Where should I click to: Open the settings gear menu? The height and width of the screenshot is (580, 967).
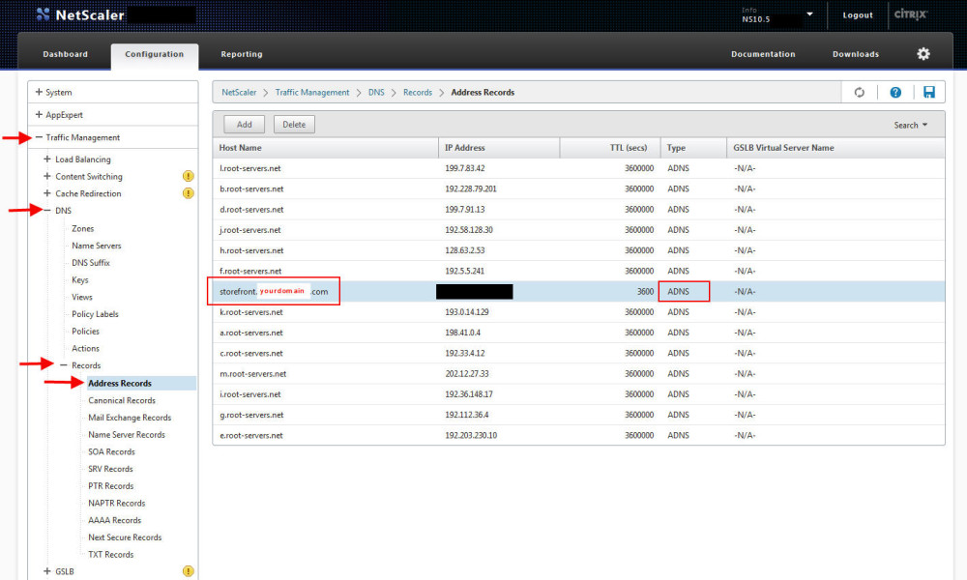click(x=923, y=53)
